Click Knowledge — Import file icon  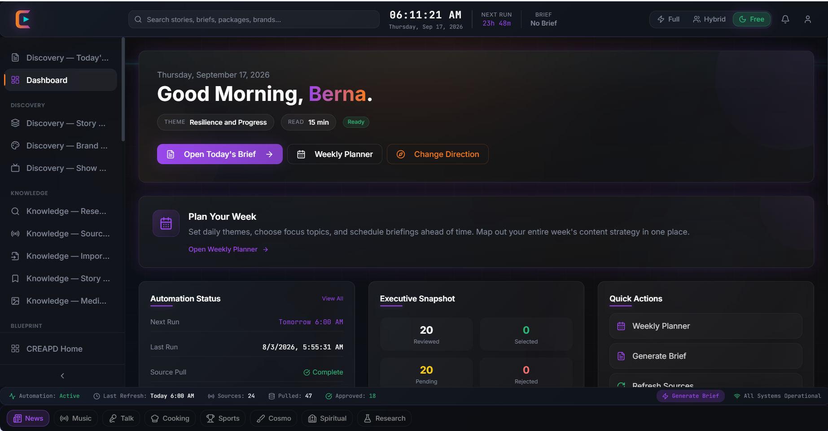click(15, 256)
